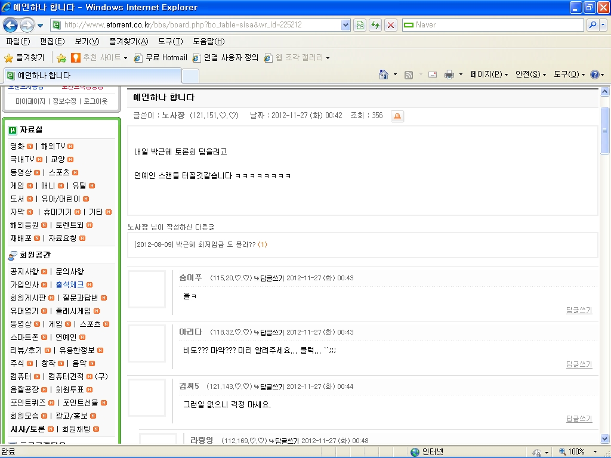Click the scrollbar up arrow
This screenshot has width=611, height=458.
605,92
